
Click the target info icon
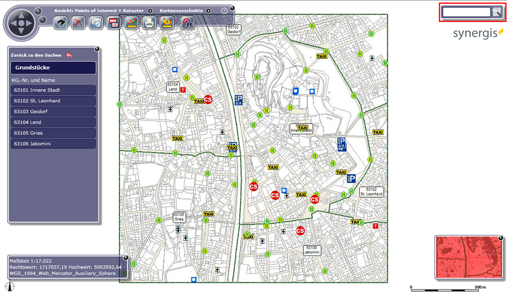[x=188, y=23]
